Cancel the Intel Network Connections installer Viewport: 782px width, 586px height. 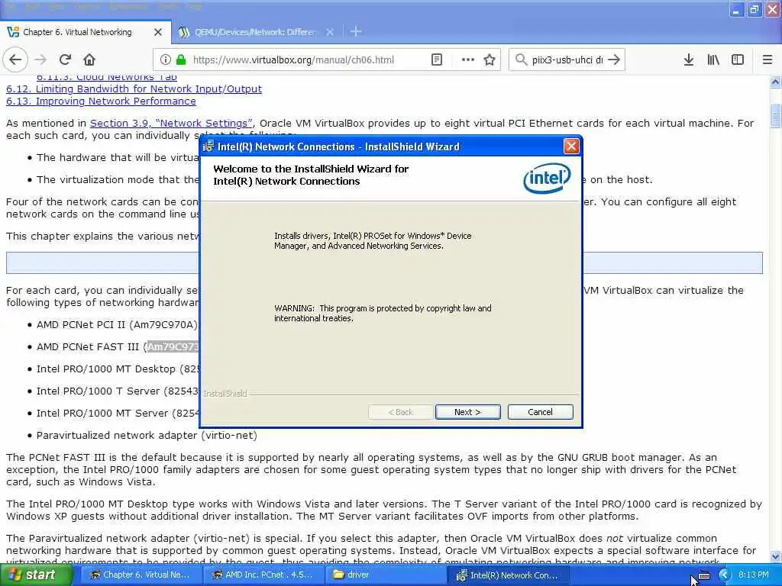pyautogui.click(x=540, y=412)
